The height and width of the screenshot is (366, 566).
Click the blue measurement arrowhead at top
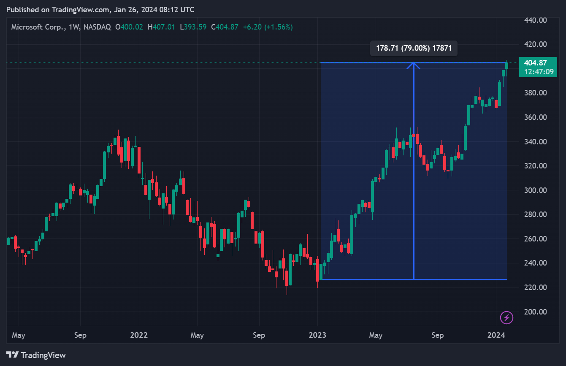[414, 65]
